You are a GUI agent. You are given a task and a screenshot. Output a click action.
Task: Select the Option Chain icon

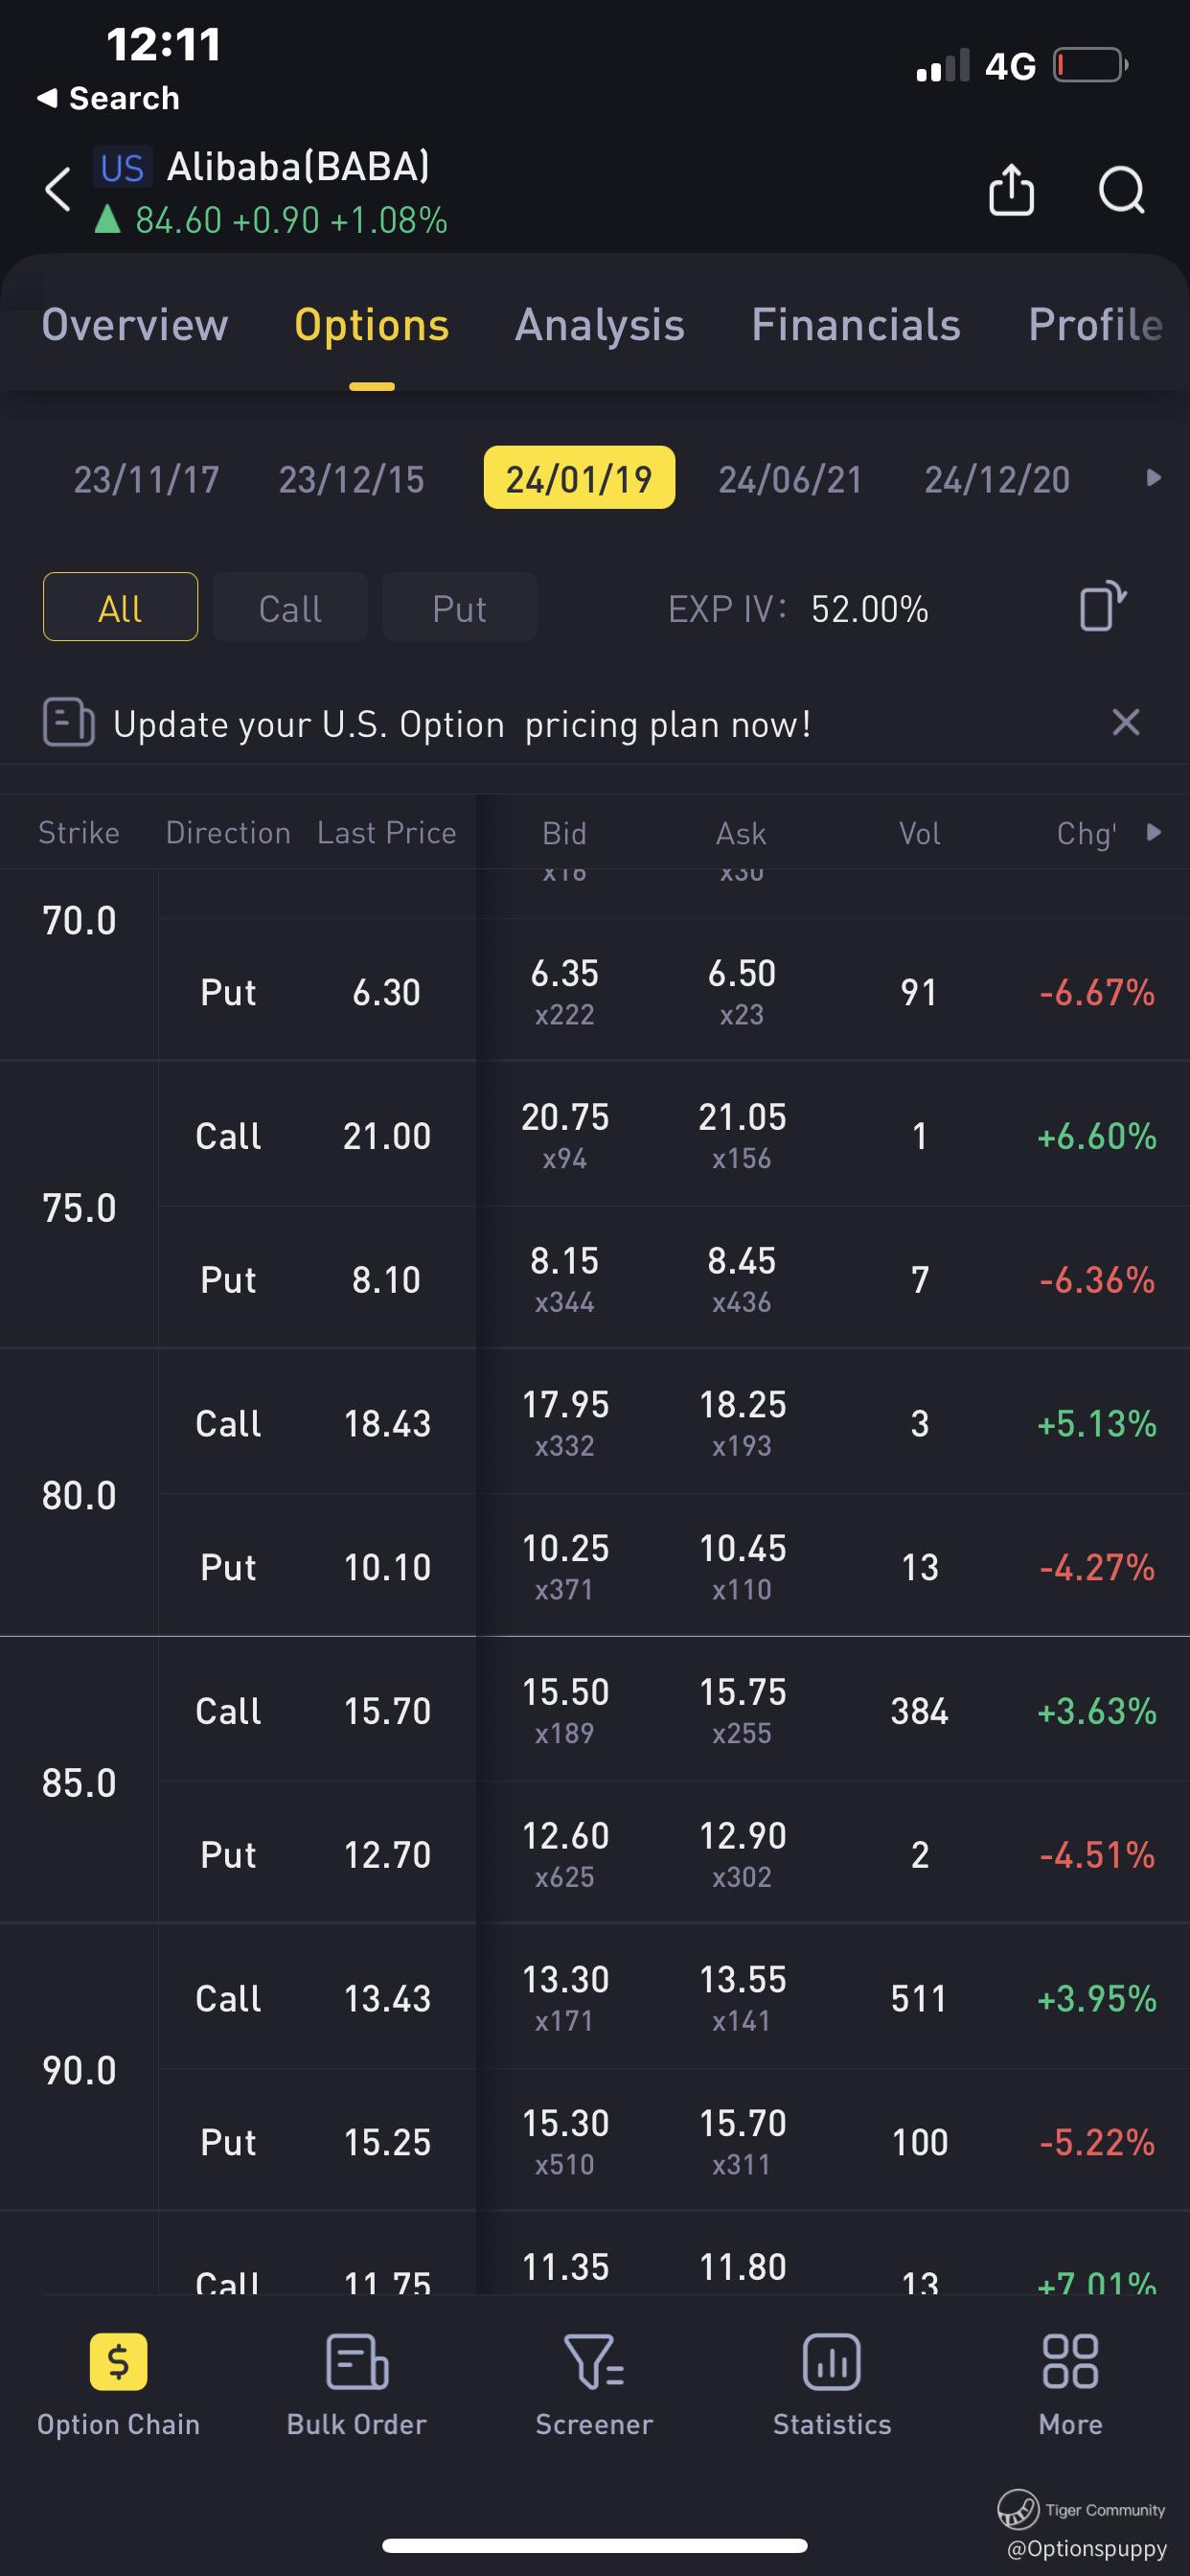pos(118,2385)
